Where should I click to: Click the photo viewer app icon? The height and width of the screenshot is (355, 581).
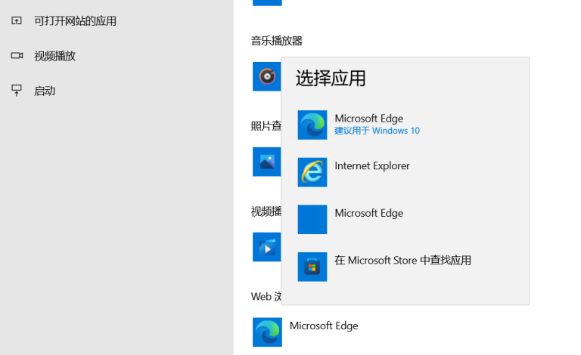click(267, 162)
